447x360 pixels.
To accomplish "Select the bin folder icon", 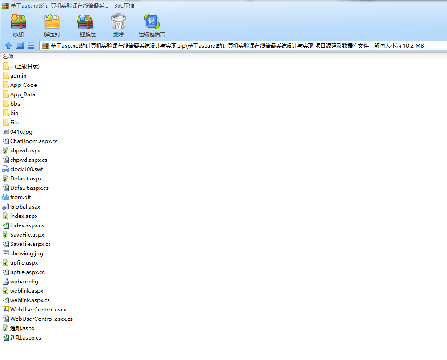I will 6,113.
